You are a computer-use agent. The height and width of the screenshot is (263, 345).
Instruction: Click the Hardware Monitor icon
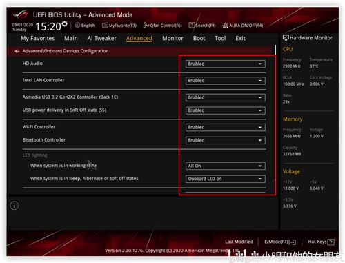point(286,37)
